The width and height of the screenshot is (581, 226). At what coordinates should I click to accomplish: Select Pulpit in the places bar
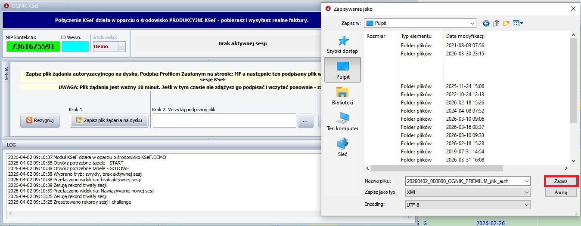(x=342, y=70)
